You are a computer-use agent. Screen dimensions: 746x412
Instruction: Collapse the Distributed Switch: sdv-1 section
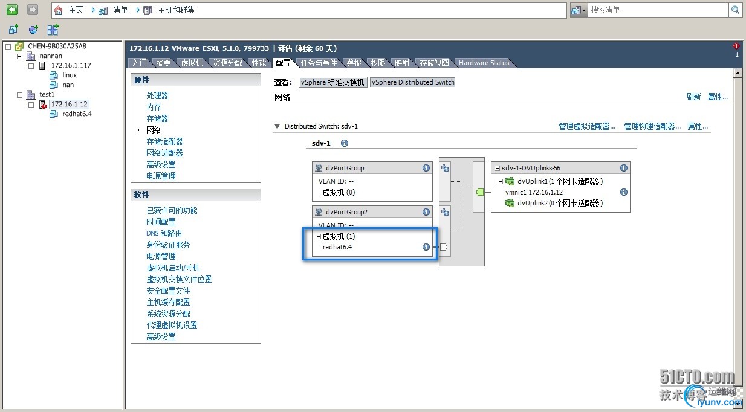tap(277, 126)
